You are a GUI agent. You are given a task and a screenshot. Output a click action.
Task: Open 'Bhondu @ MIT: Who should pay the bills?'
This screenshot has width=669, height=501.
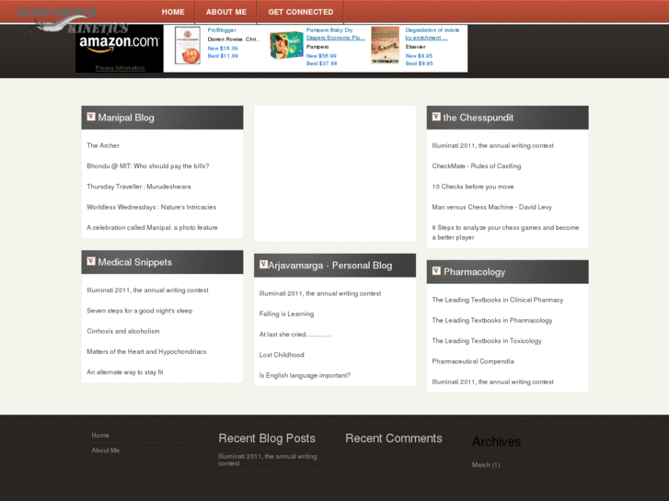[148, 165]
